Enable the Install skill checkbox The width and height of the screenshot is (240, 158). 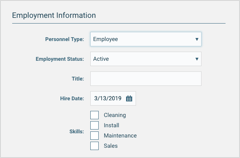pyautogui.click(x=94, y=125)
